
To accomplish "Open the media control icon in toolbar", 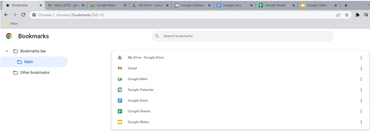I will (x=366, y=15).
